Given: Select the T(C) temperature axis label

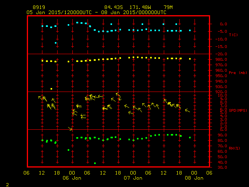Looking at the screenshot, I should (233, 35).
